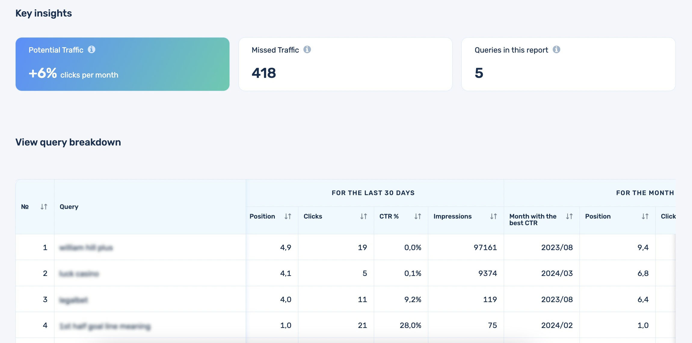Viewport: 692px width, 343px height.
Task: Click the Queries in this report info icon
Action: click(556, 49)
